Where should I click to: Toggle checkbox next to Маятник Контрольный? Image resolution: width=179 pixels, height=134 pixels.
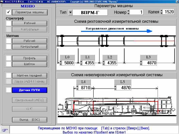[9, 47]
